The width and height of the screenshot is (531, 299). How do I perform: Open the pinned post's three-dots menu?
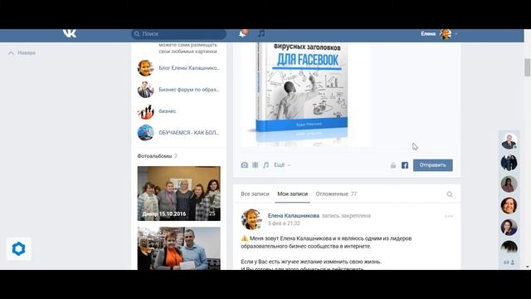[x=449, y=216]
